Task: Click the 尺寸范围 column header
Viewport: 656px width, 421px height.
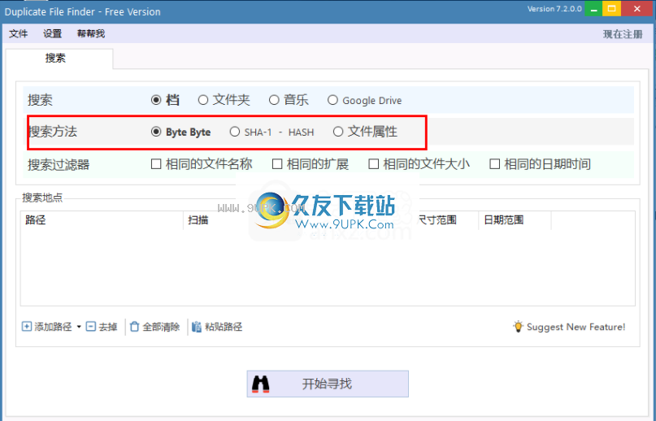Action: 437,220
